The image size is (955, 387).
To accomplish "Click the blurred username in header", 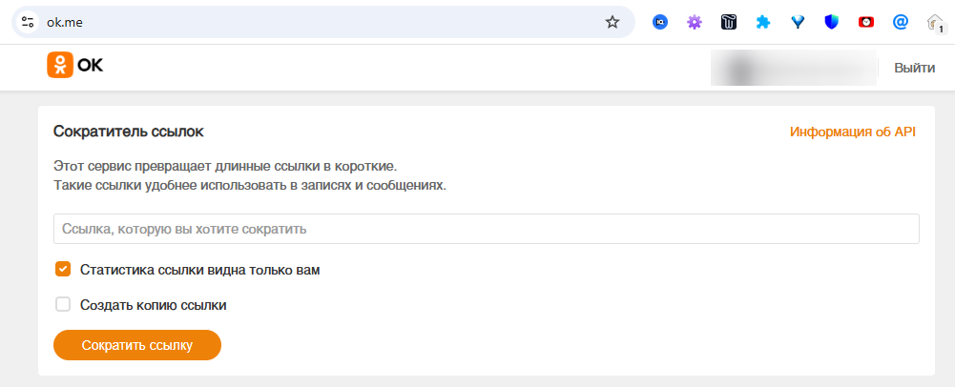I will [x=794, y=68].
